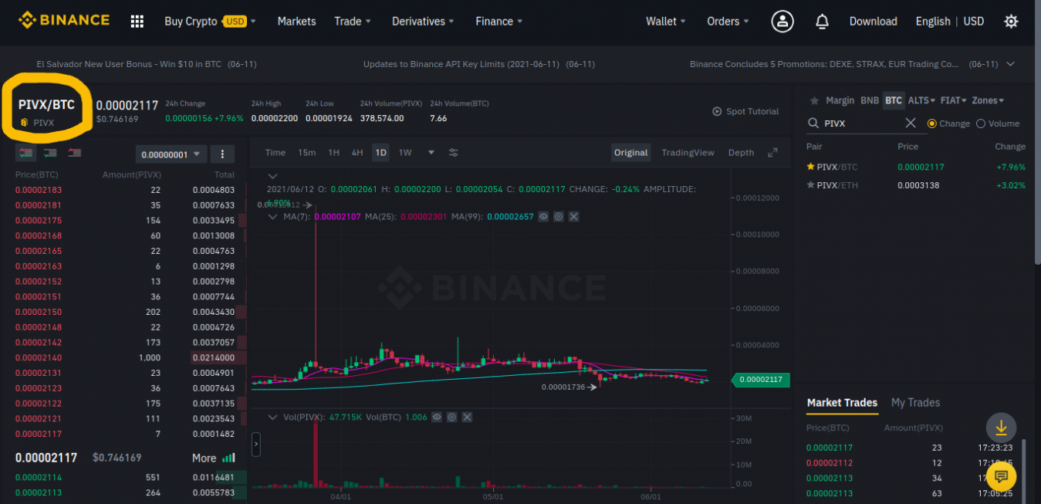The height and width of the screenshot is (504, 1041).
Task: Open the Zones market dropdown
Action: (x=988, y=100)
